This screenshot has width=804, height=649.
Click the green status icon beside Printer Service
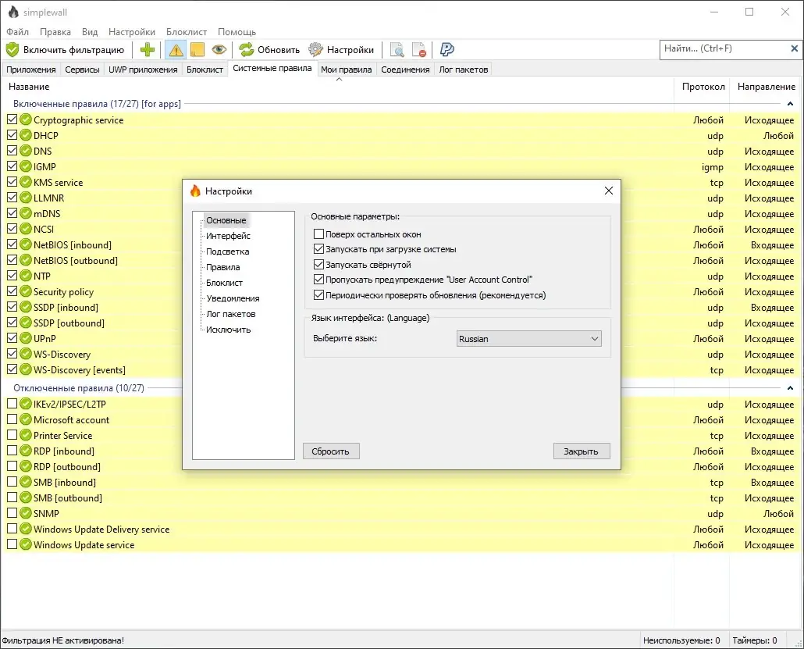click(x=26, y=435)
